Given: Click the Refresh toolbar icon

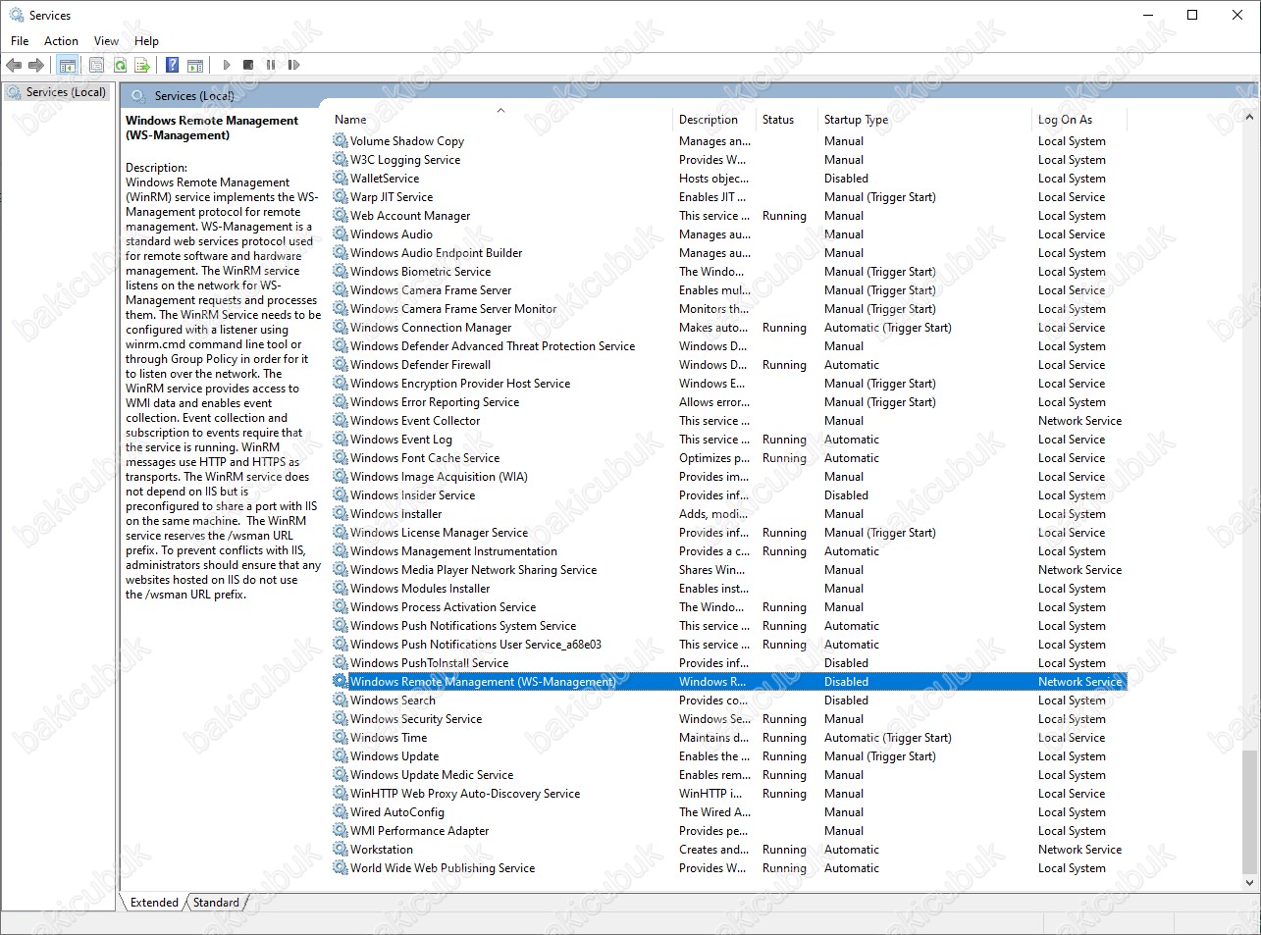Looking at the screenshot, I should [x=120, y=65].
